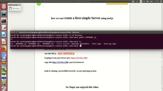
Task: Open Chromium browser from the launcher
Action: pyautogui.click(x=4, y=55)
